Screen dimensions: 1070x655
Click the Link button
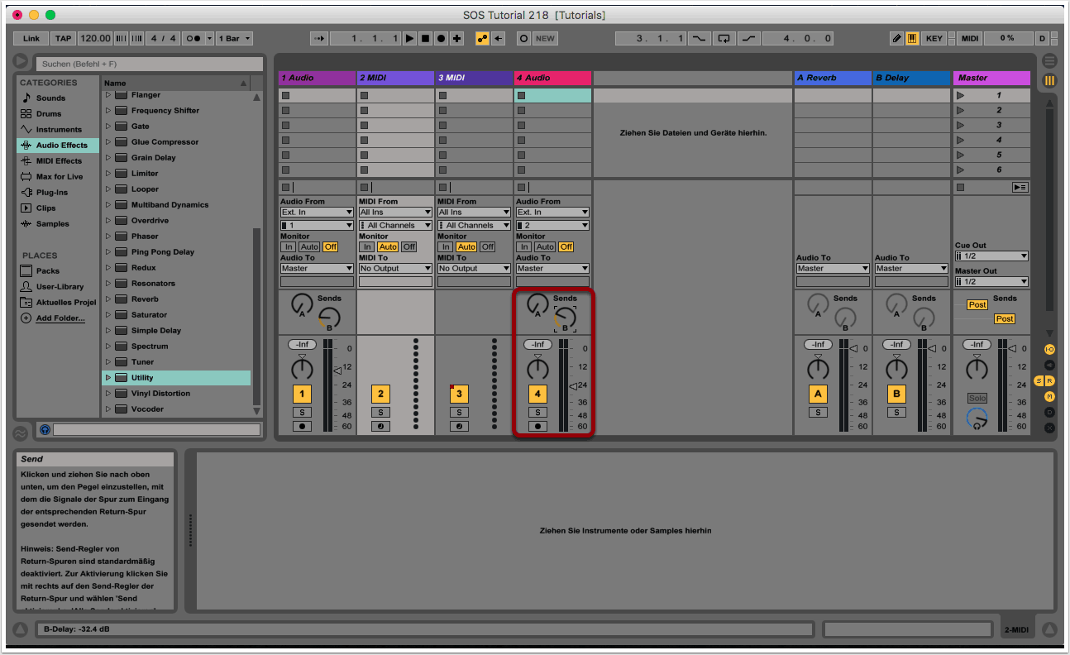(x=31, y=39)
